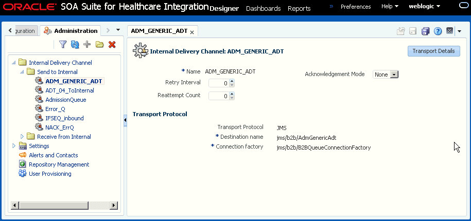Open the Preferences link

356,7
